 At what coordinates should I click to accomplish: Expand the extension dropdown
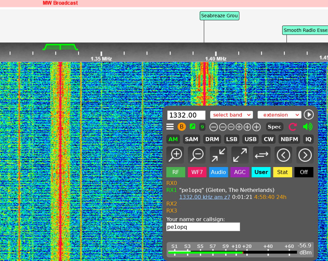pyautogui.click(x=279, y=115)
